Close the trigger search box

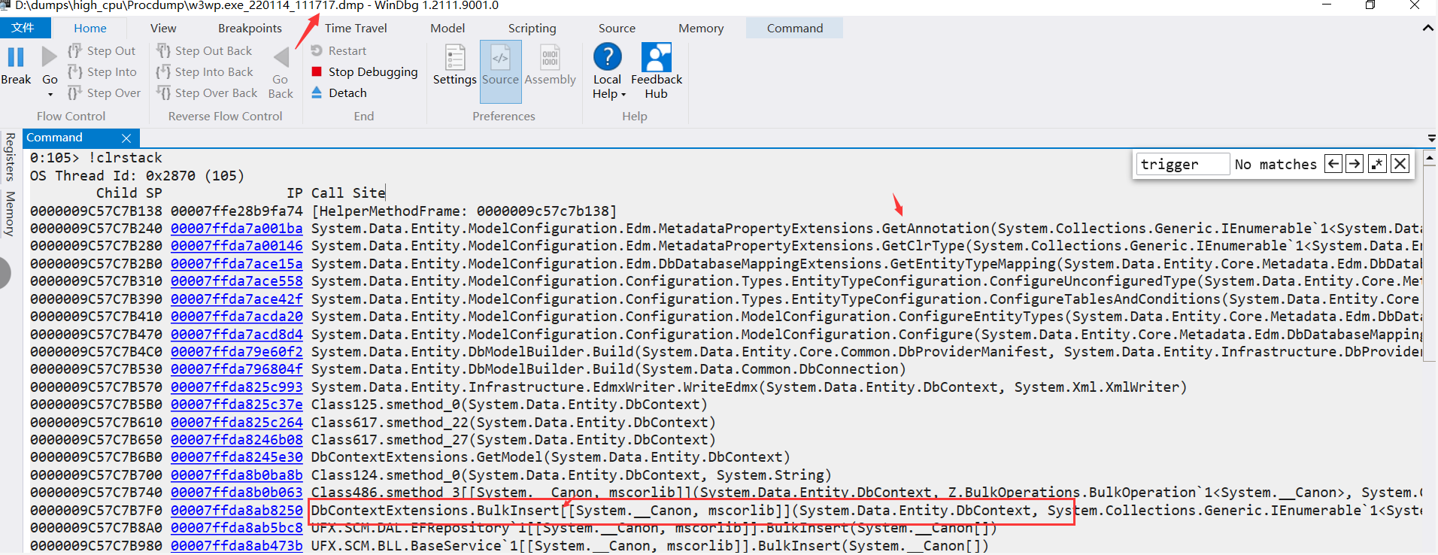tap(1400, 164)
